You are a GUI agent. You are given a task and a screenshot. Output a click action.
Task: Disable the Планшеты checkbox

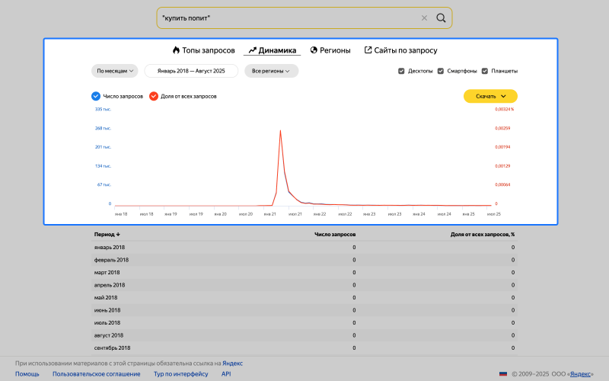tap(485, 71)
